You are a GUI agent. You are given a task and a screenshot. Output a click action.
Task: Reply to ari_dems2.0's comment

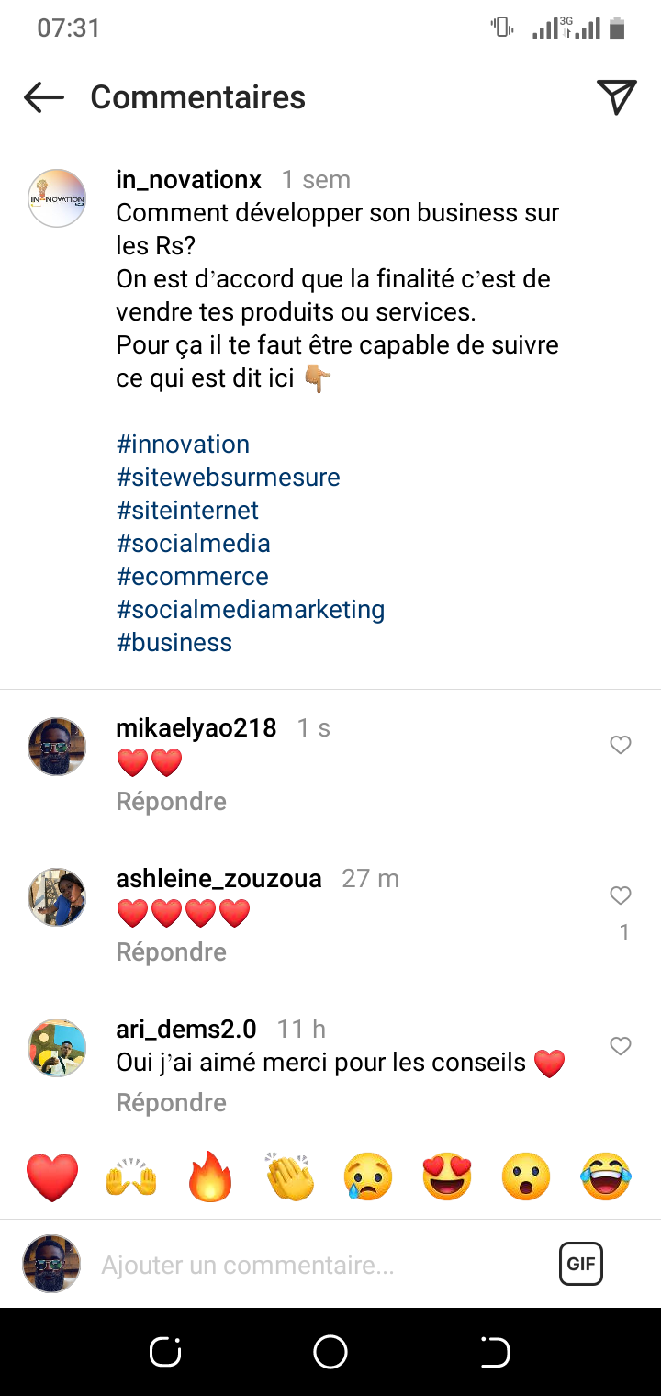click(x=171, y=1103)
